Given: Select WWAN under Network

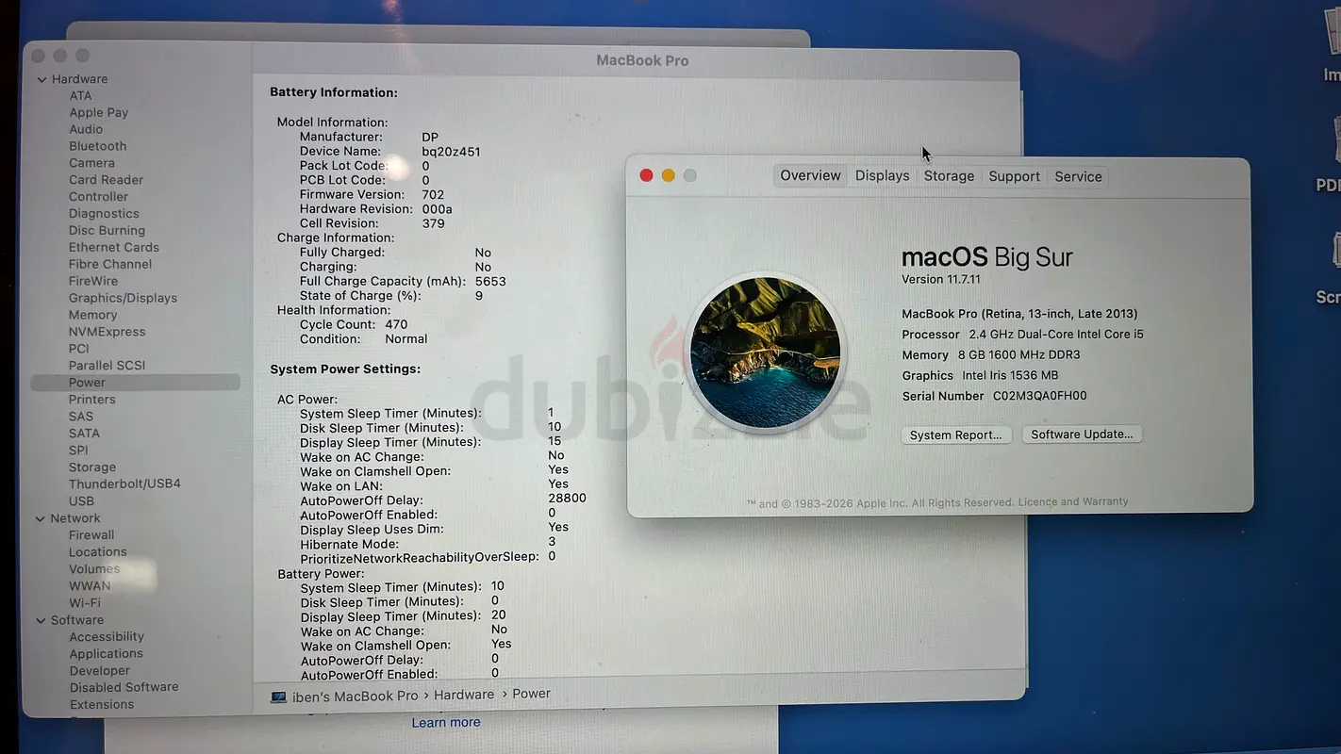Looking at the screenshot, I should coord(90,586).
